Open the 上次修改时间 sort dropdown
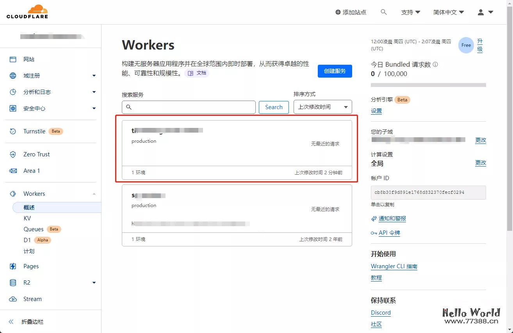513x333 pixels. click(x=322, y=107)
